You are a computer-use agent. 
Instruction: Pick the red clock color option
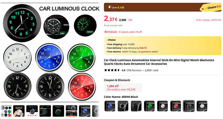[176, 106]
